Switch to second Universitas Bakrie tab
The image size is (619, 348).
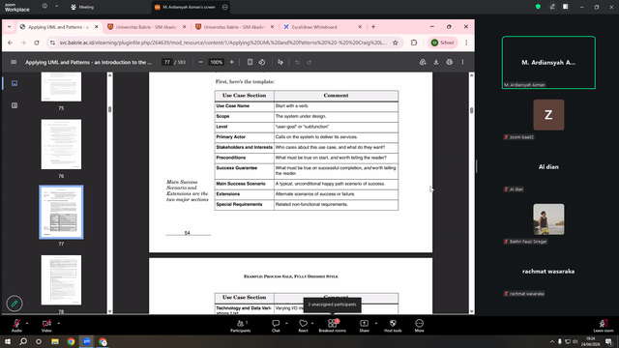pyautogui.click(x=234, y=27)
